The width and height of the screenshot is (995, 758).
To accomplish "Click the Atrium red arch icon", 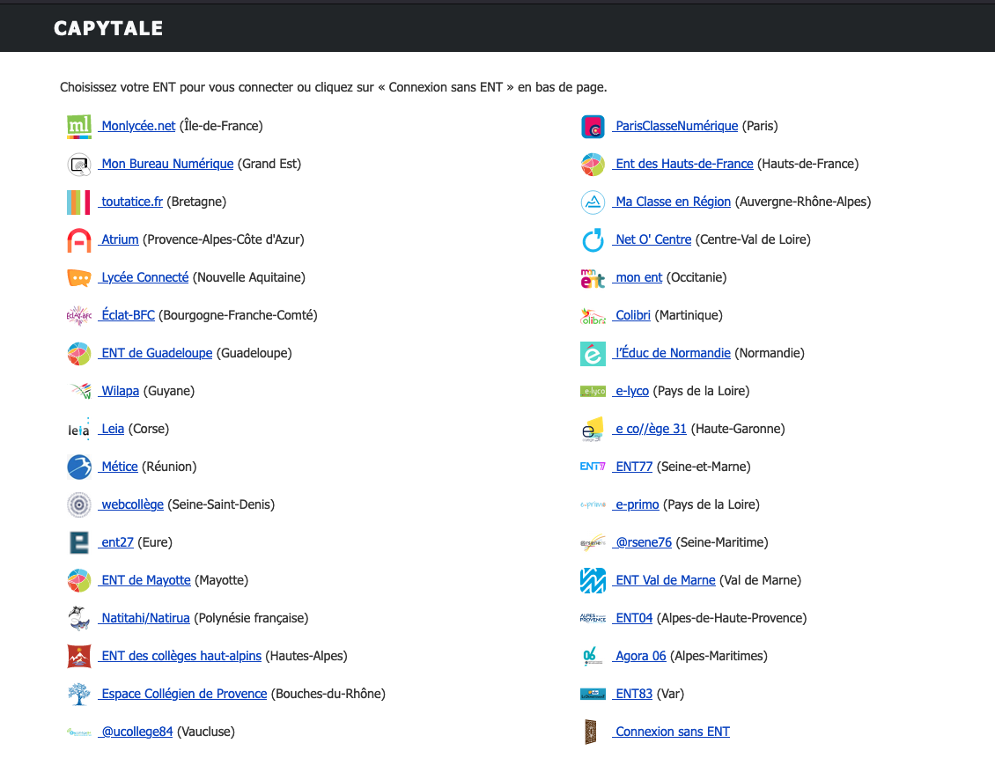I will pyautogui.click(x=79, y=240).
